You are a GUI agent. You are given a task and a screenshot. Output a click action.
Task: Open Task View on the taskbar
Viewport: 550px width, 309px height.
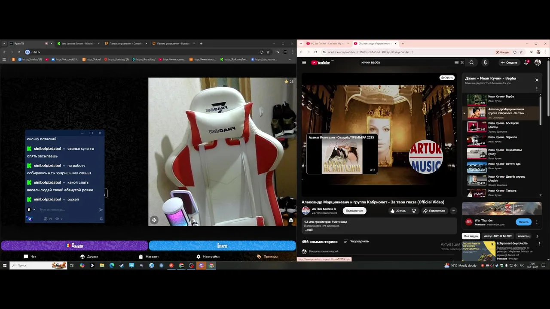[72, 266]
